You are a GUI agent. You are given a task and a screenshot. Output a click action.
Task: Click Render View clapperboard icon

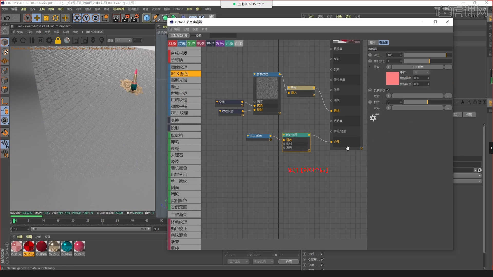(x=116, y=18)
